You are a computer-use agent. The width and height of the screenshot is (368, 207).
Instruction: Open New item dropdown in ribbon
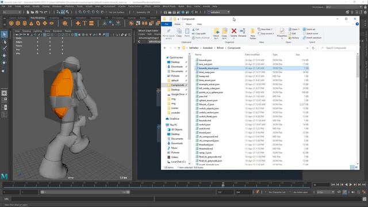click(x=265, y=29)
